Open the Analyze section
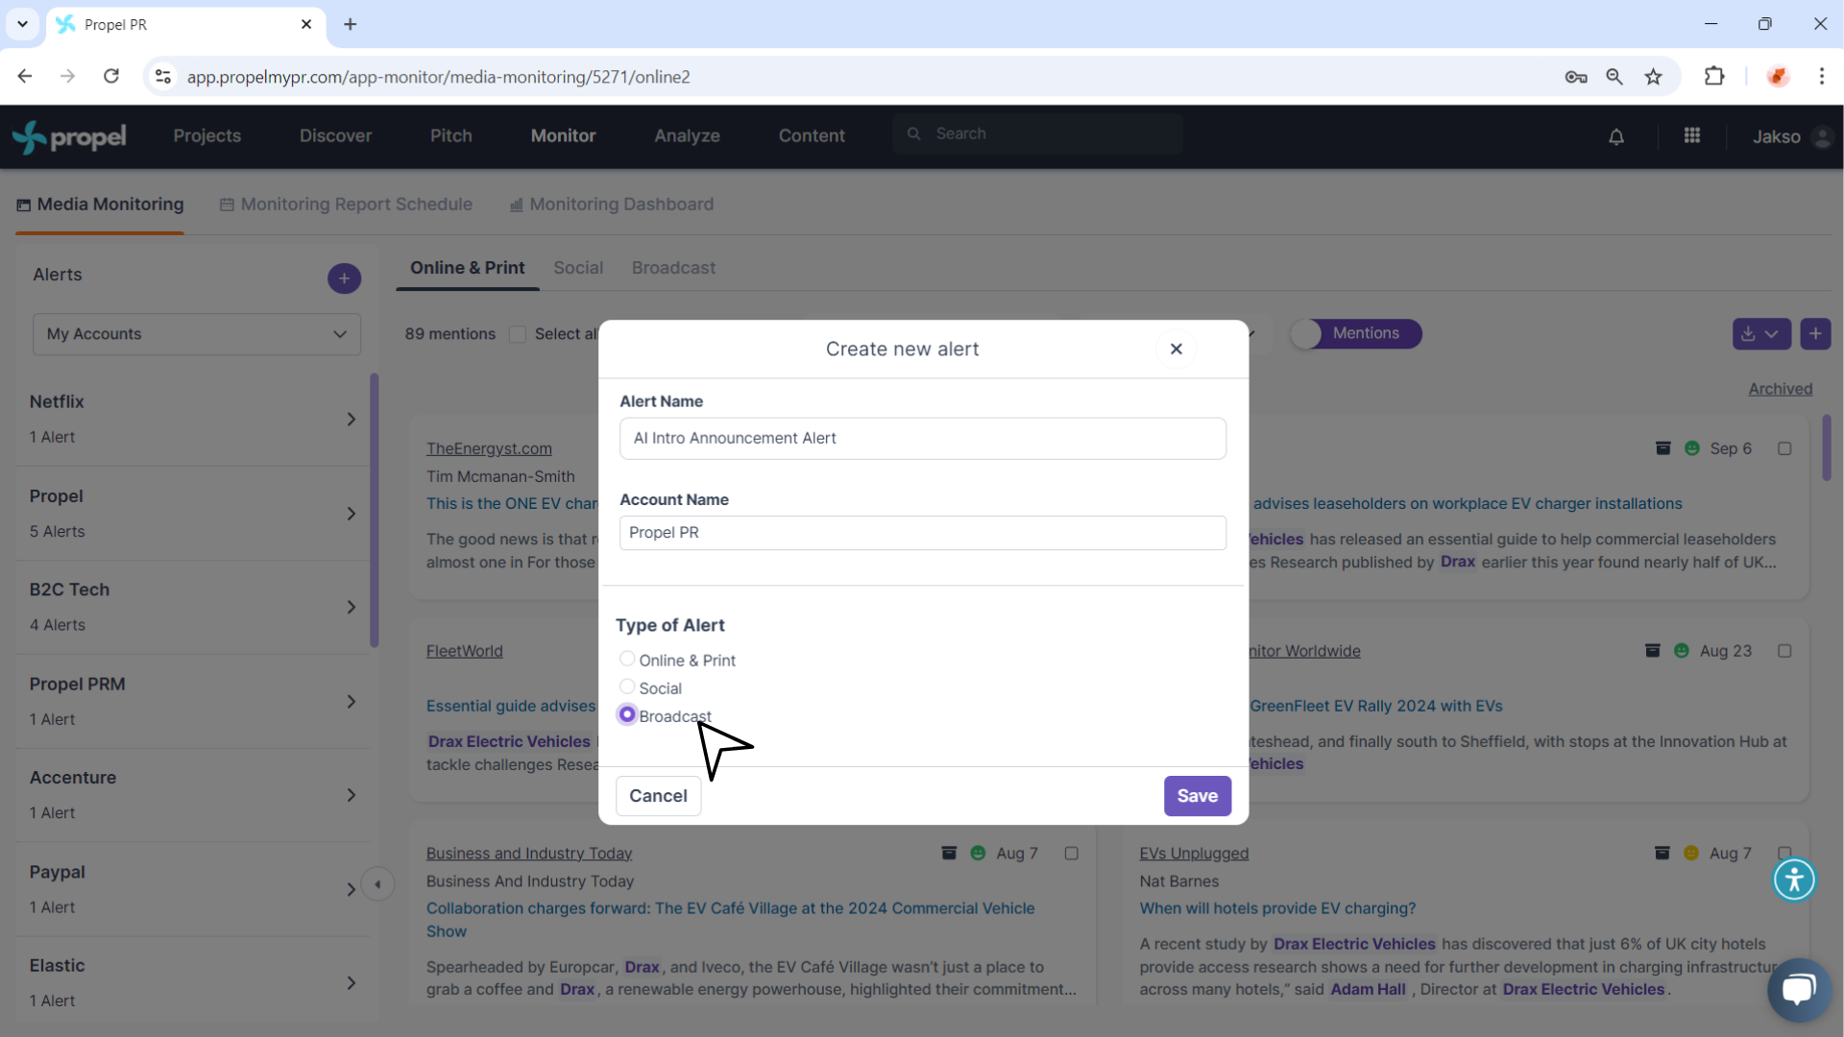Viewport: 1844px width, 1037px height. pos(687,136)
